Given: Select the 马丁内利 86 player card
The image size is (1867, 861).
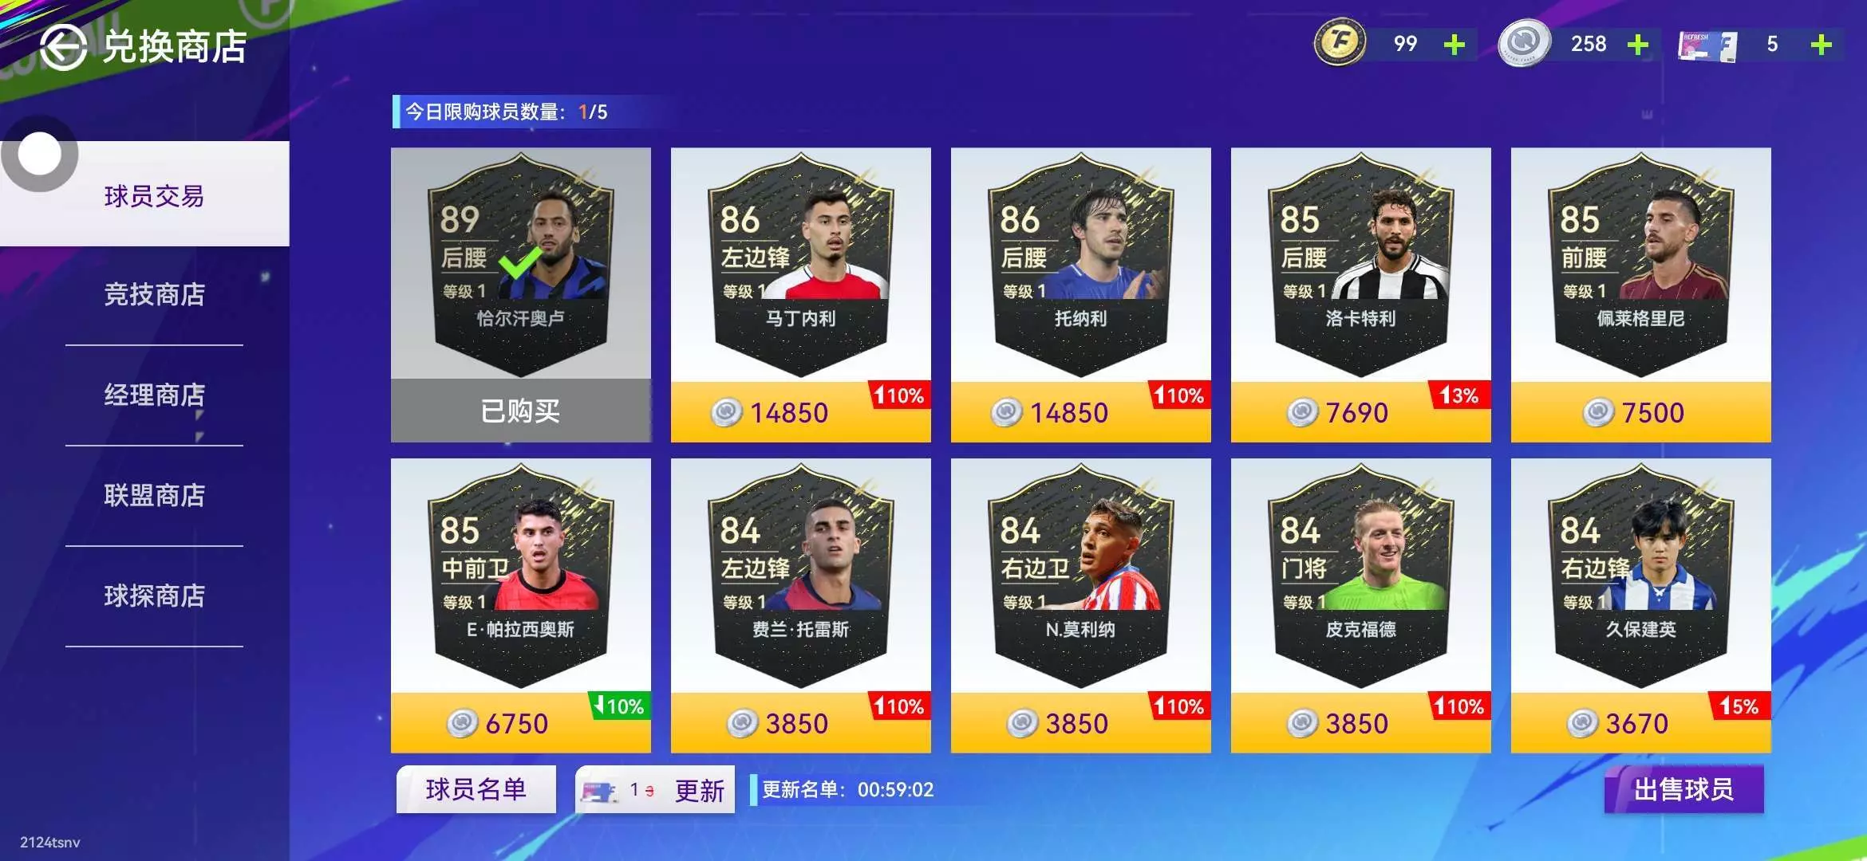Looking at the screenshot, I should [x=801, y=265].
